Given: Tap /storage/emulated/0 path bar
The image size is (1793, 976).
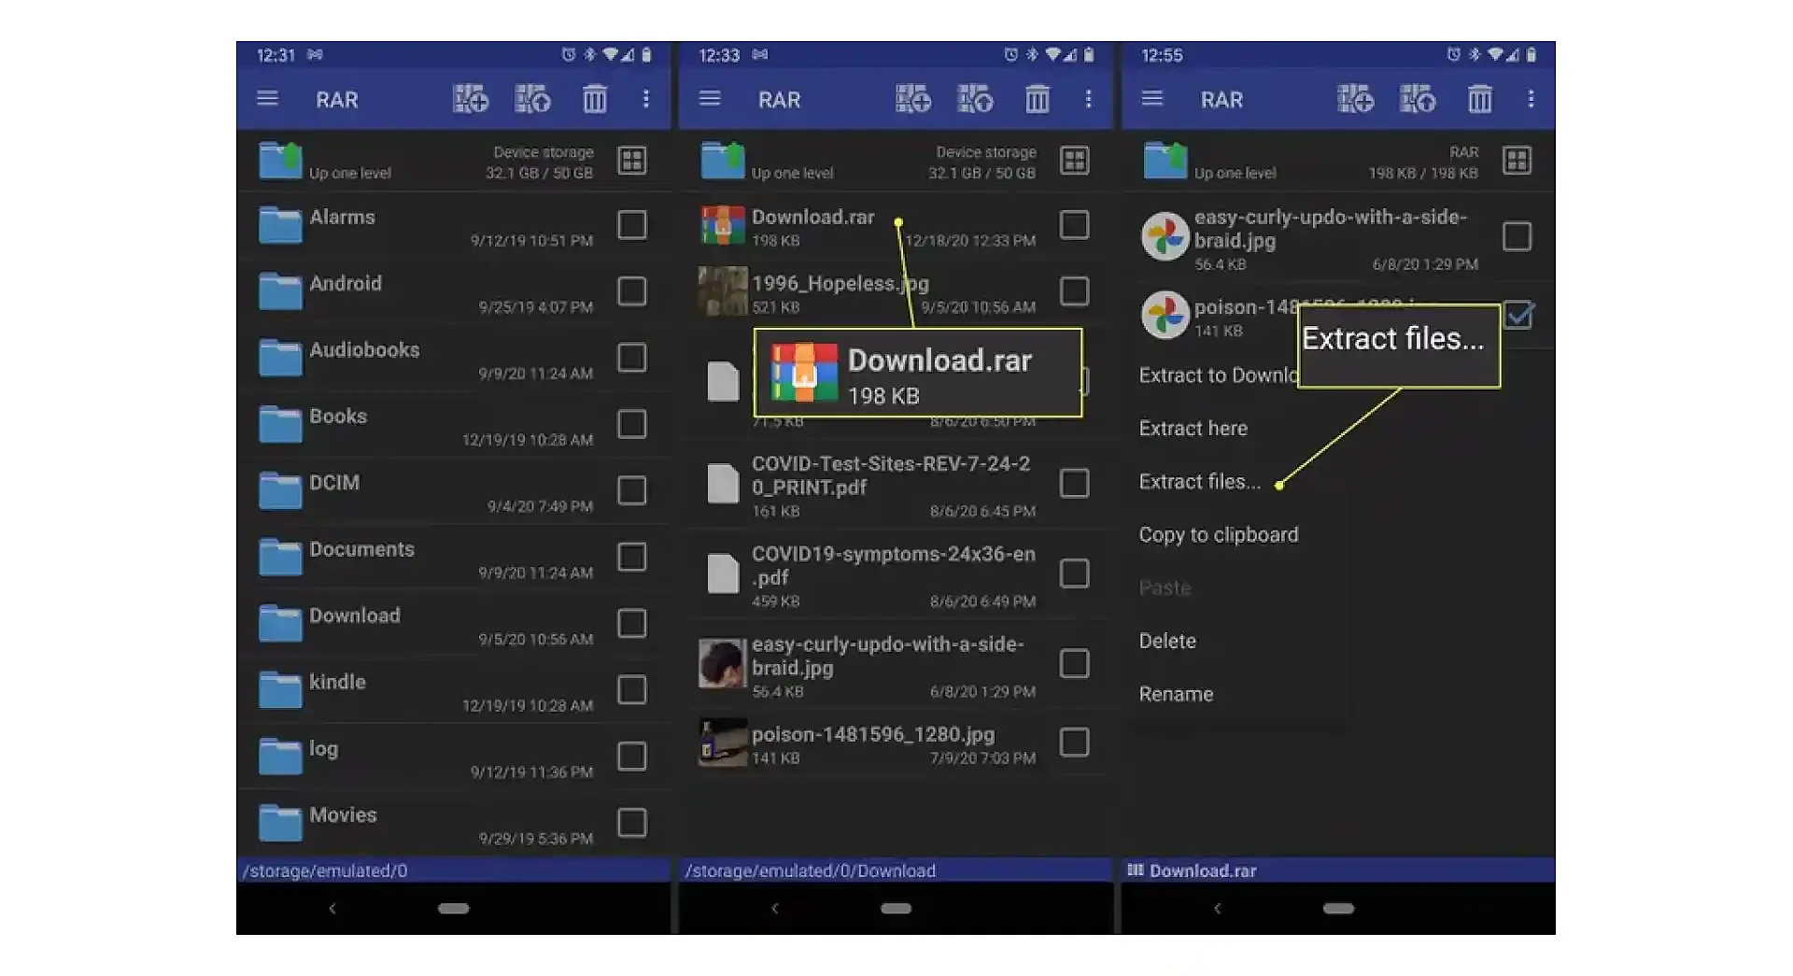Looking at the screenshot, I should pos(453,870).
